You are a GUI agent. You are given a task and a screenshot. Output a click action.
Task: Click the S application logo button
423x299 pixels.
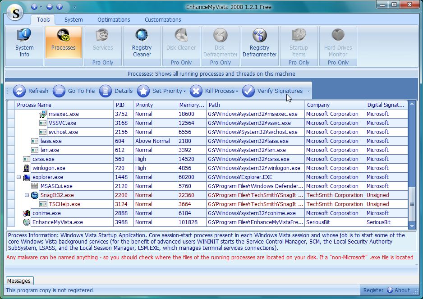(x=16, y=13)
